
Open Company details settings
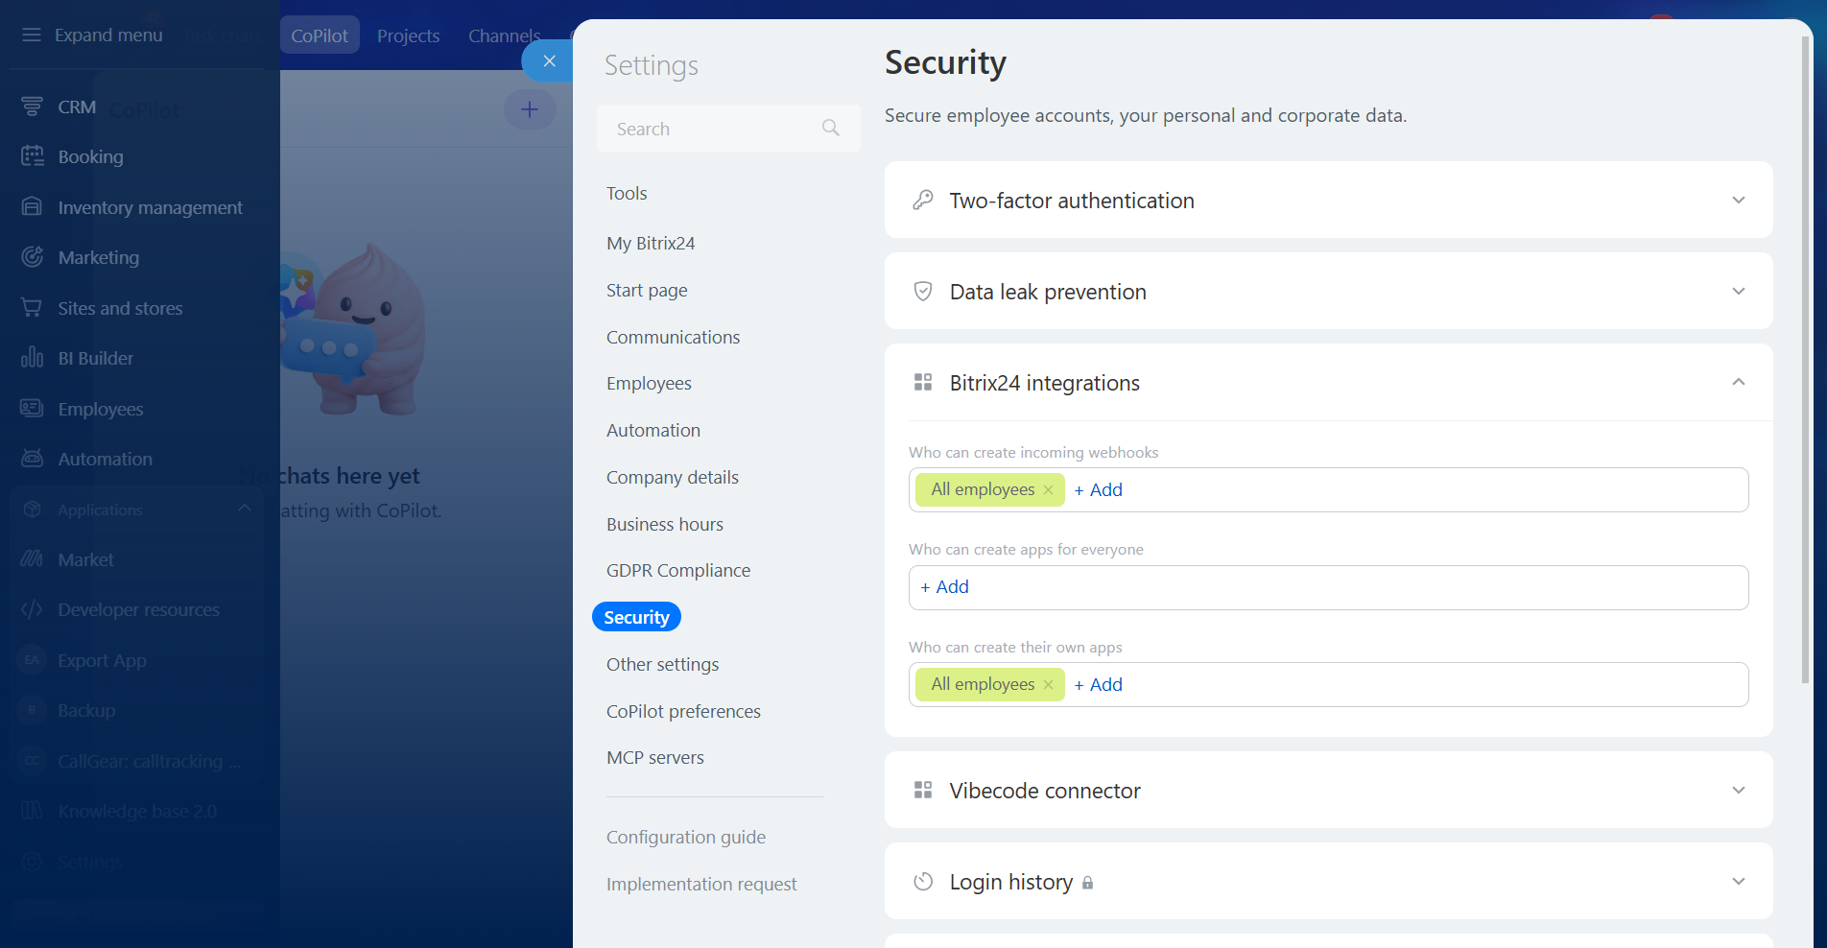673,477
